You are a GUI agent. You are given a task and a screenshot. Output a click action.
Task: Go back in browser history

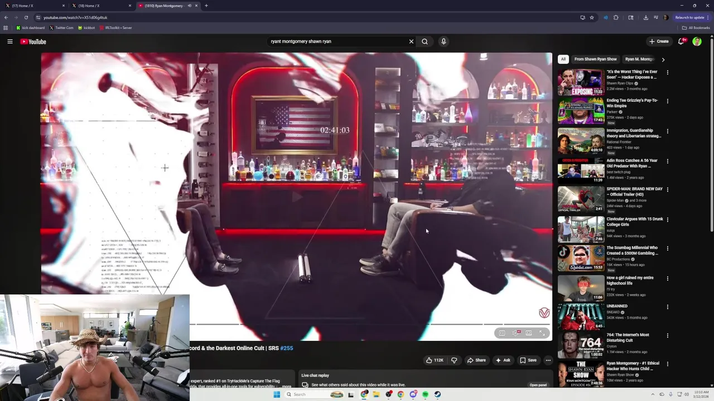(6, 17)
